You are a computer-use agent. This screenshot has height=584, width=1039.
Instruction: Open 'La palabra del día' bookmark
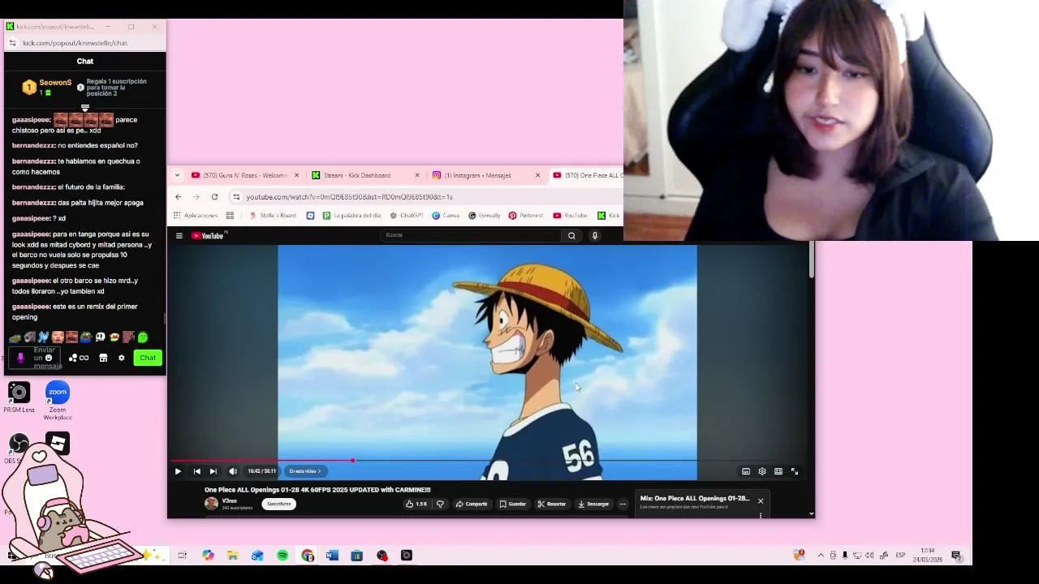[x=352, y=216]
